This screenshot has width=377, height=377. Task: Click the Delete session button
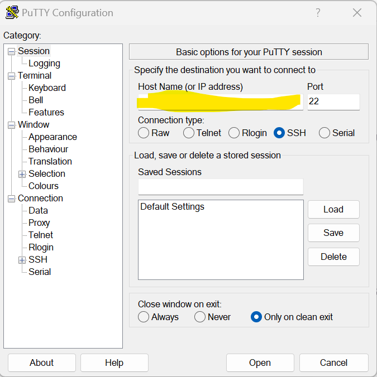tap(333, 257)
